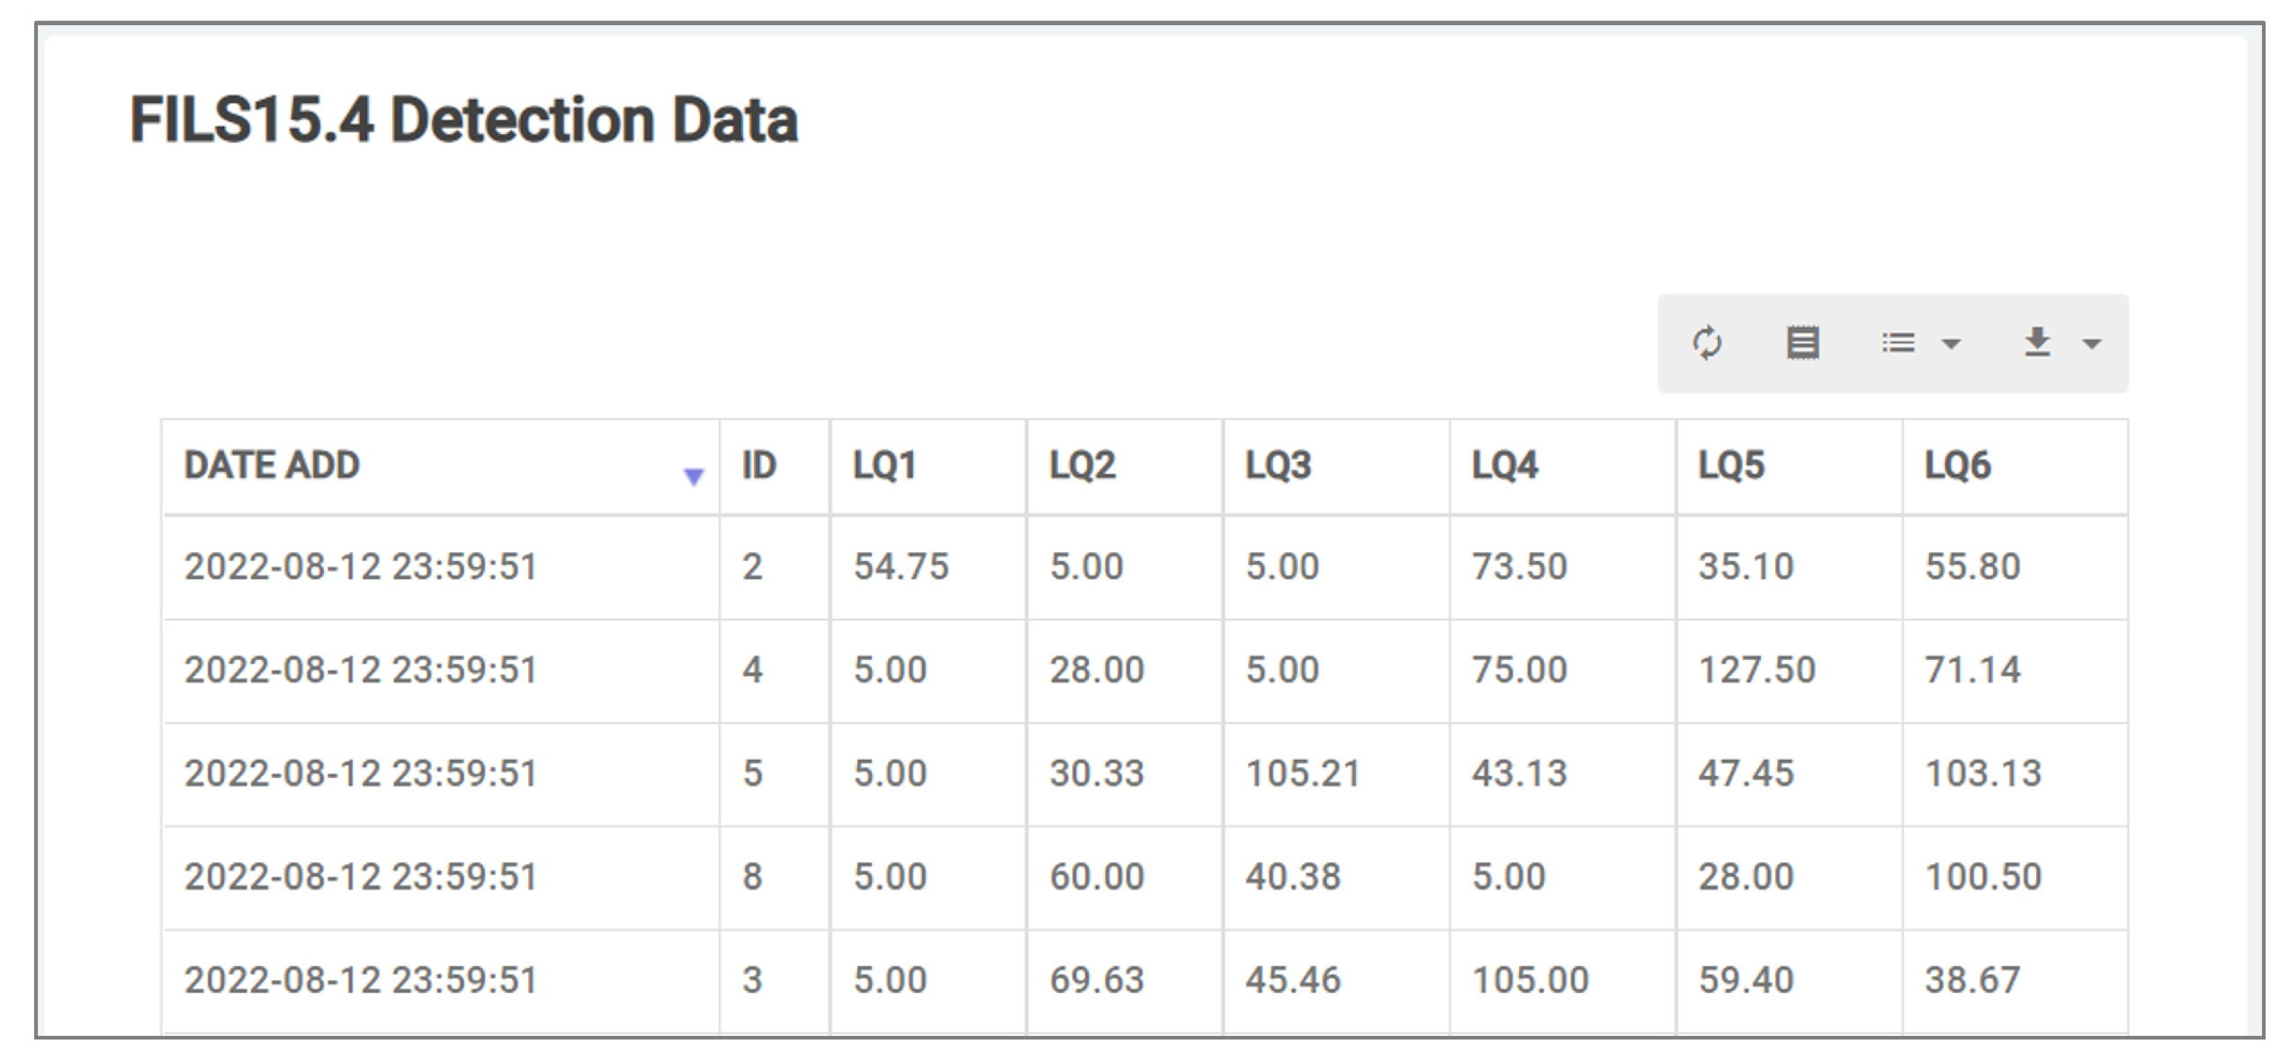Open the columns list dropdown
The image size is (2289, 1062).
pos(1920,343)
